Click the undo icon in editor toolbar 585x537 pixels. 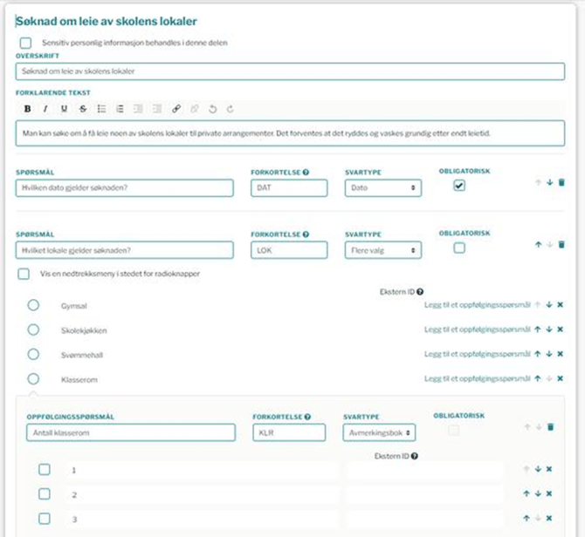pyautogui.click(x=212, y=109)
